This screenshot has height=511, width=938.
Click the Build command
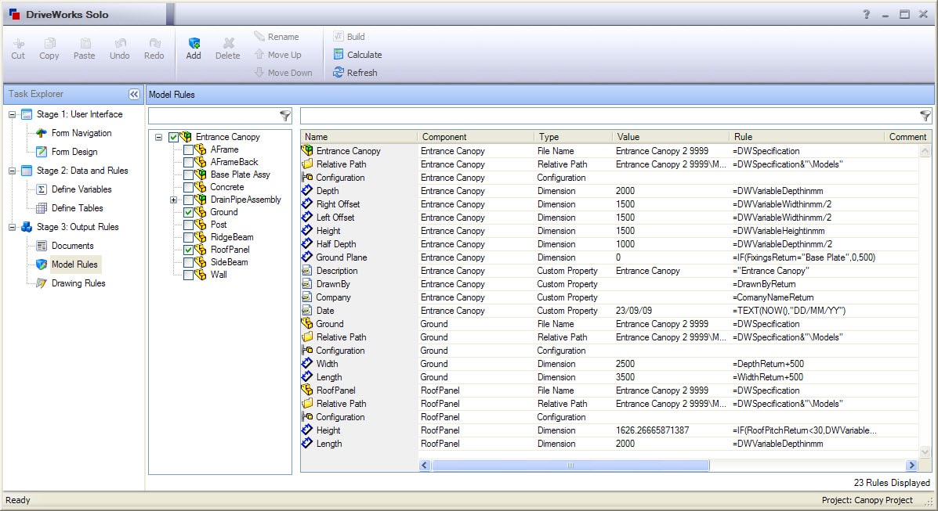tap(349, 37)
